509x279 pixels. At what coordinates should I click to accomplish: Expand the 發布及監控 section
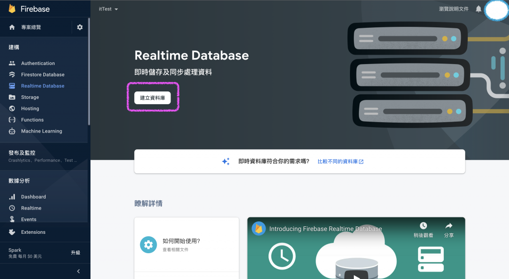[44, 156]
